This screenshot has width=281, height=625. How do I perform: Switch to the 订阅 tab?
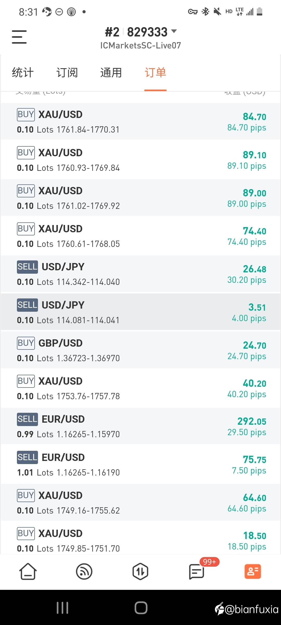(67, 73)
